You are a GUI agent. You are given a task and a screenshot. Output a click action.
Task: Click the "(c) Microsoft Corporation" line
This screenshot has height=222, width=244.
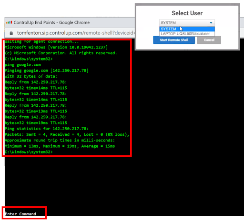pyautogui.click(x=61, y=53)
